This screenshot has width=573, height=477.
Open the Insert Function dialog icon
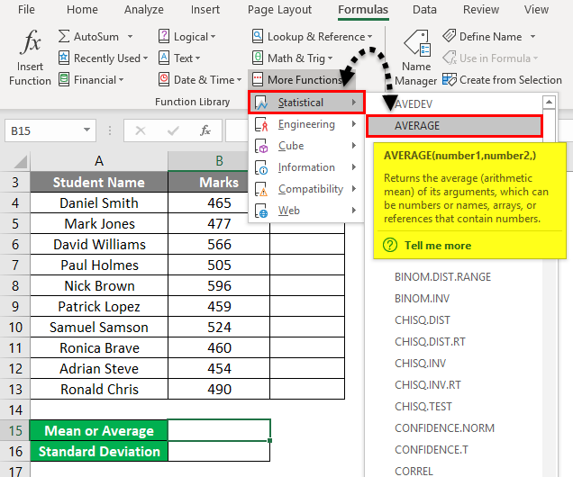pyautogui.click(x=31, y=42)
